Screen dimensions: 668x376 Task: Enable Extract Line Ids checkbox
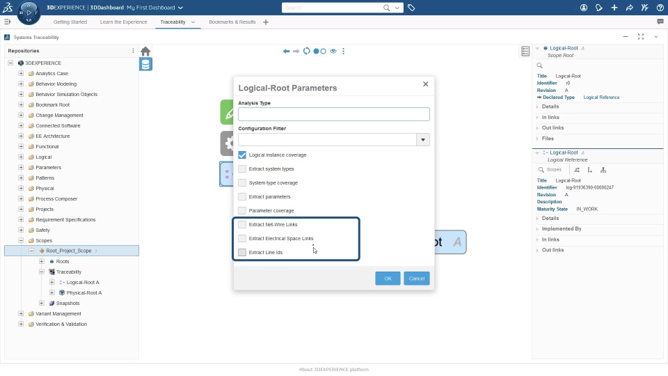click(x=242, y=252)
